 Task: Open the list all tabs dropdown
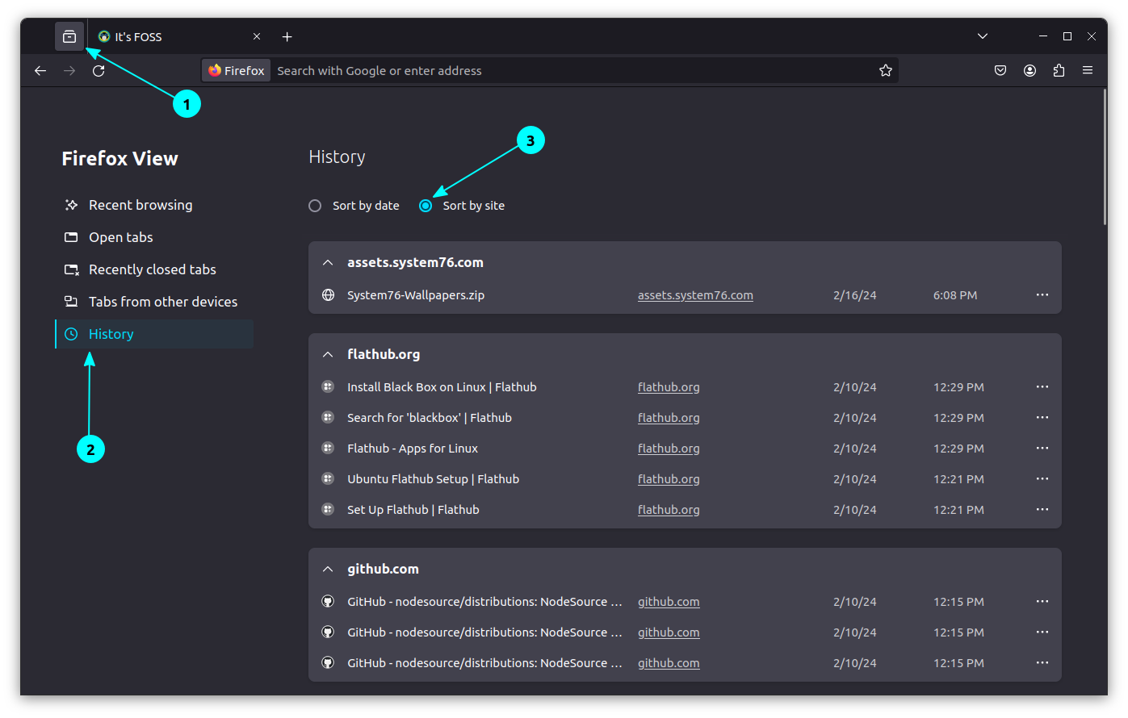tap(983, 35)
